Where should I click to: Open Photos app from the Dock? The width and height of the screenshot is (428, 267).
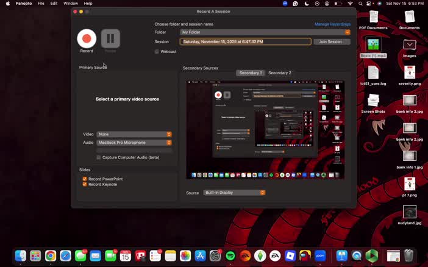pyautogui.click(x=185, y=256)
